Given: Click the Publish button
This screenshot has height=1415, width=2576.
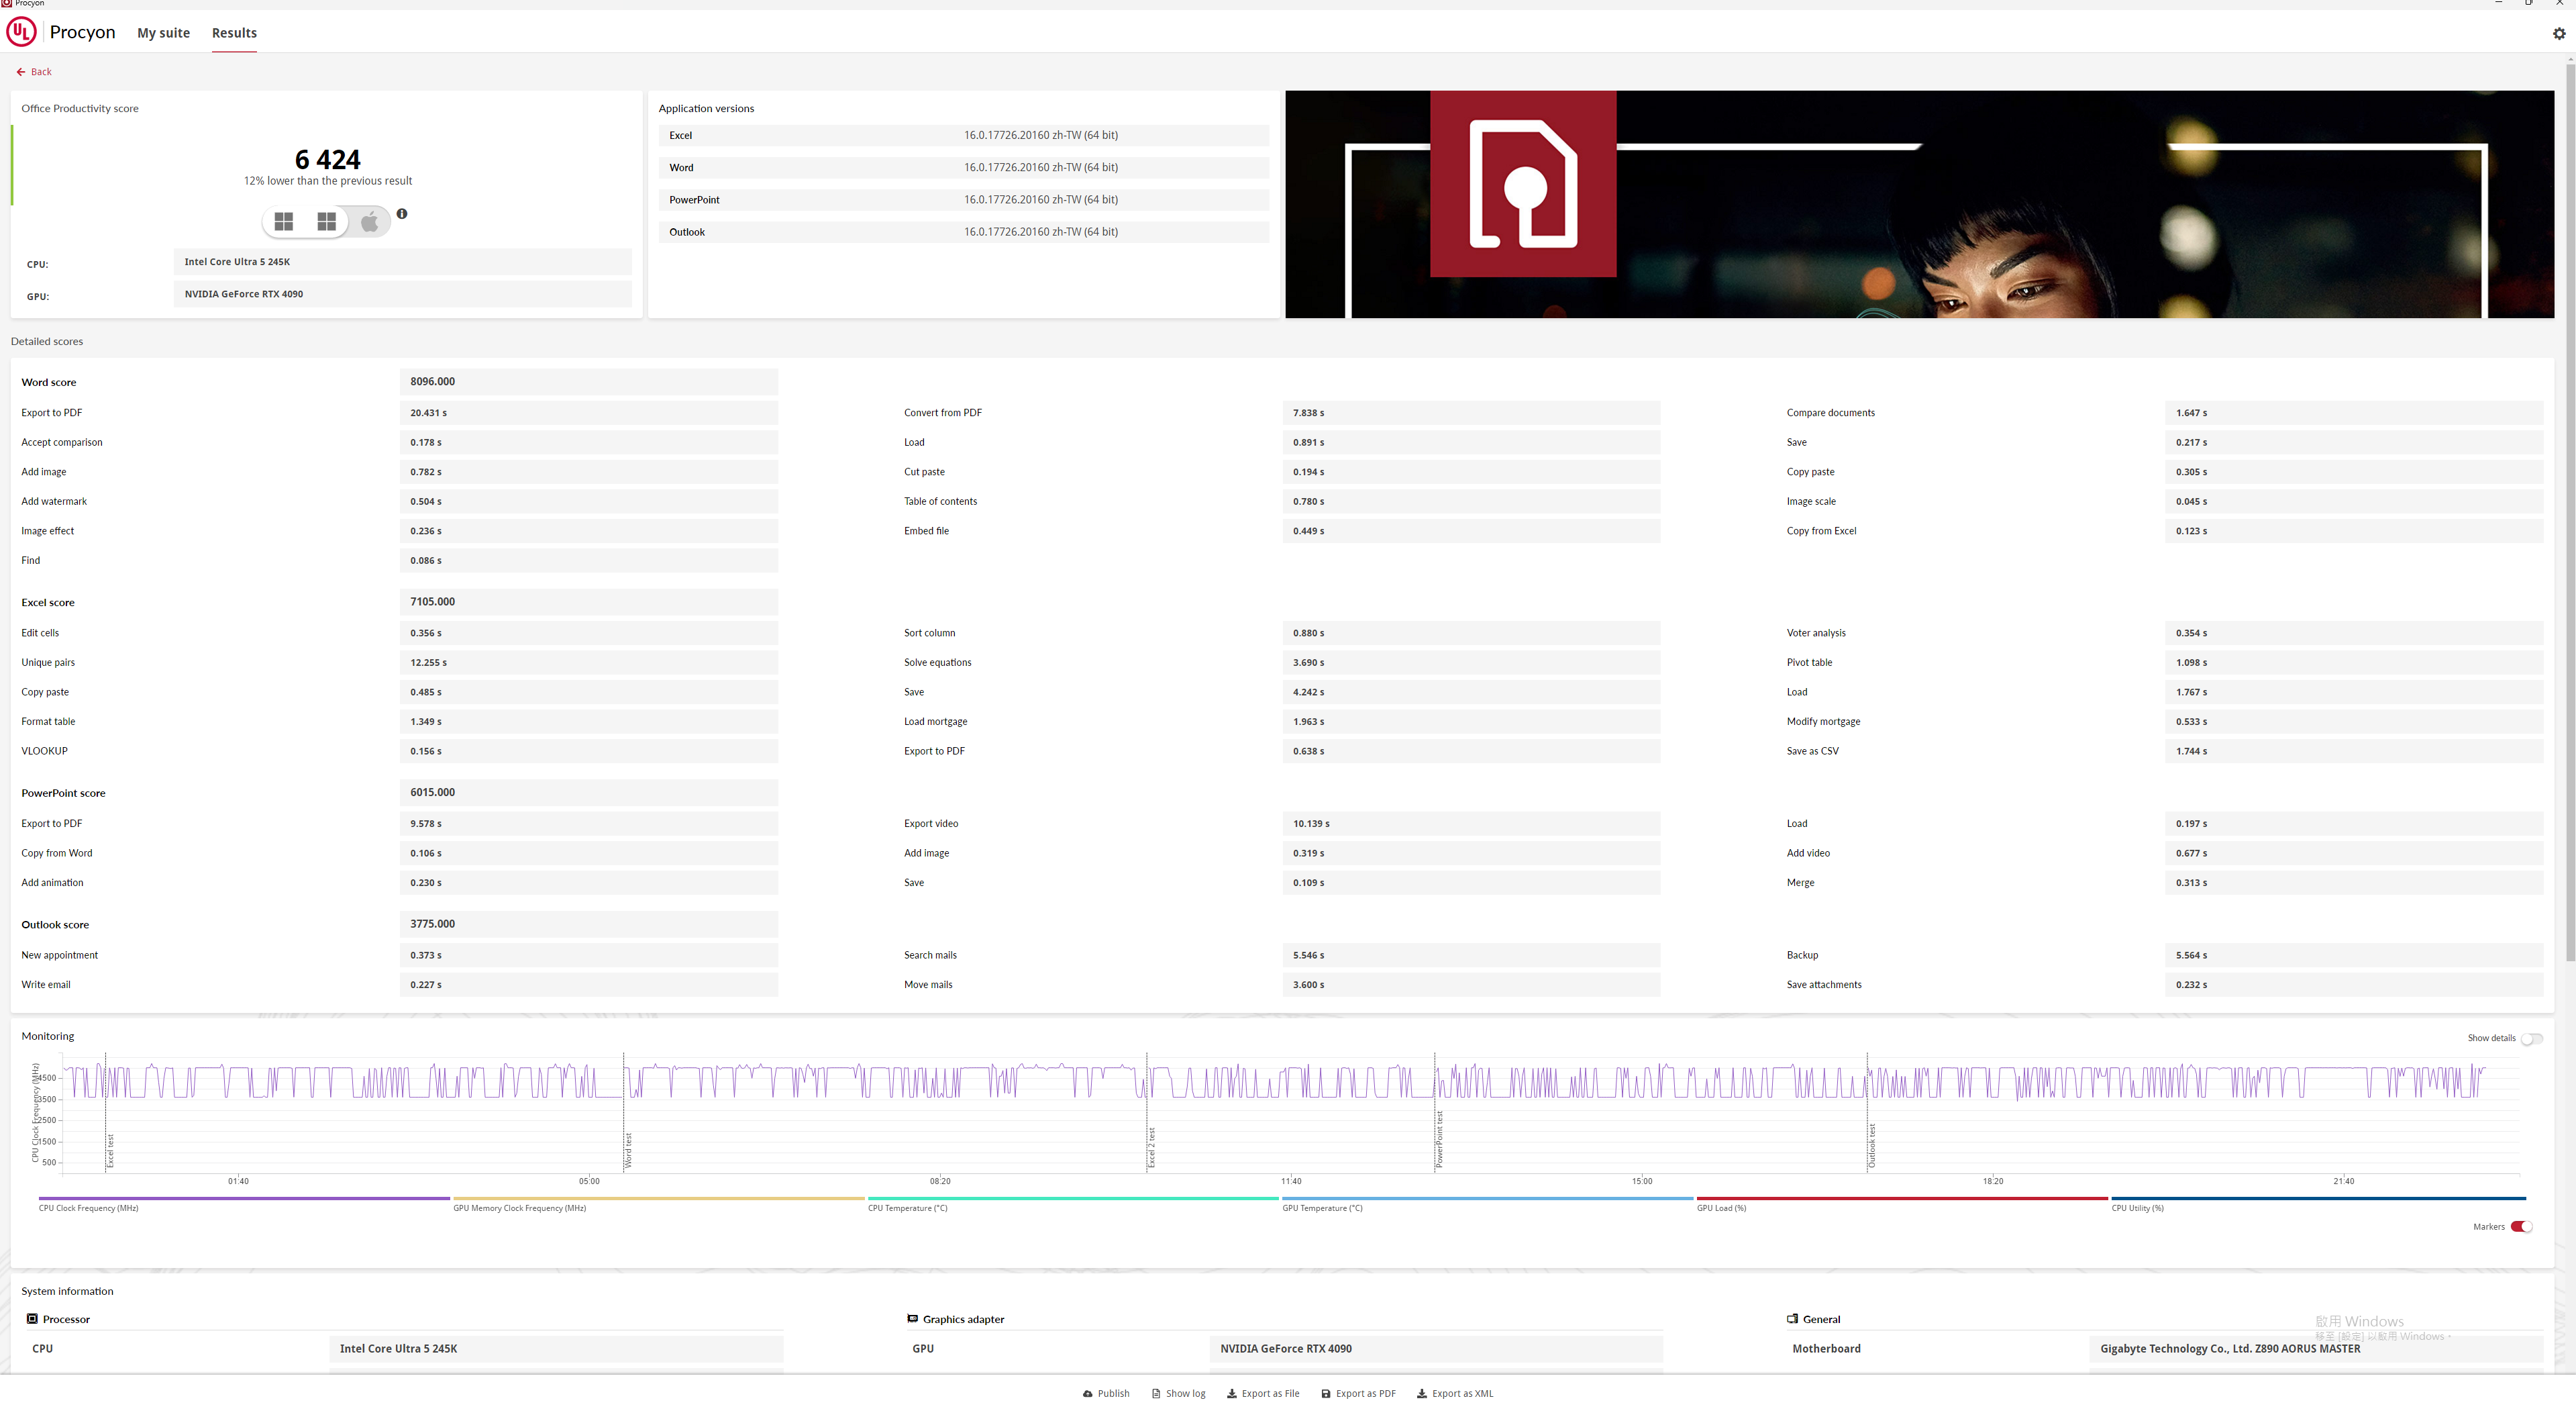Looking at the screenshot, I should [1106, 1393].
